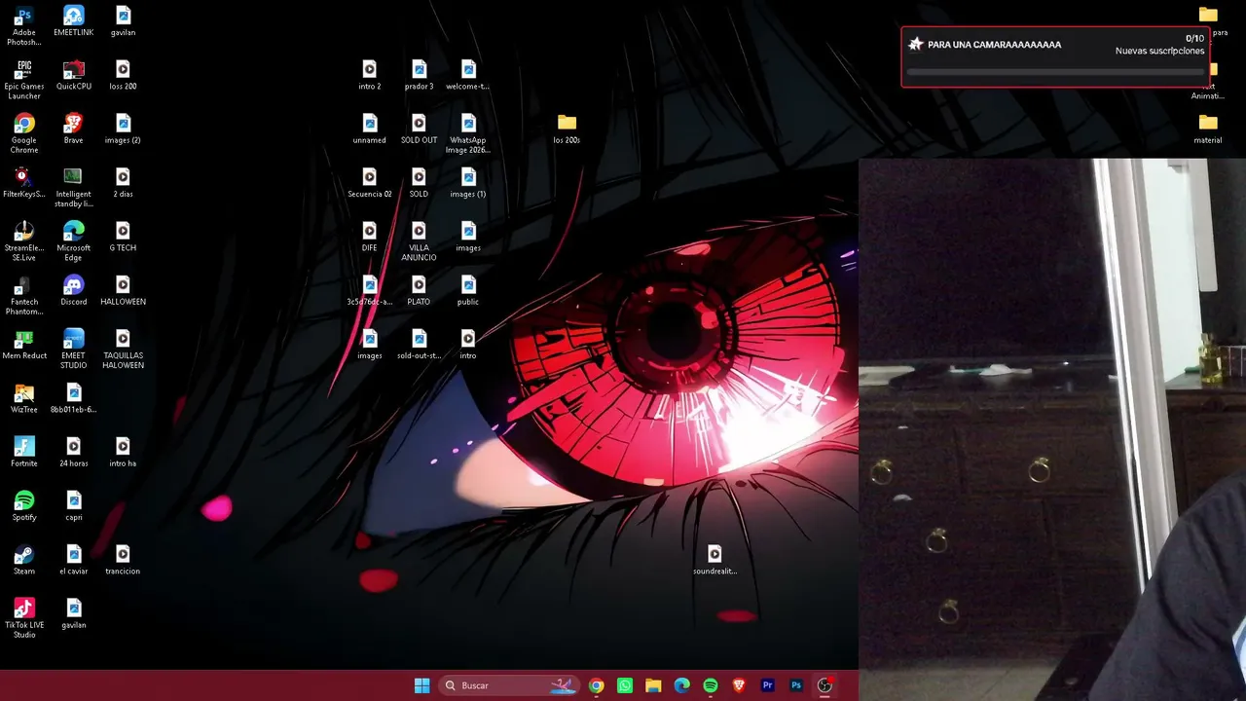Open the Adobe Photoshop desktop shortcut
Viewport: 1246px width, 701px height.
point(24,25)
